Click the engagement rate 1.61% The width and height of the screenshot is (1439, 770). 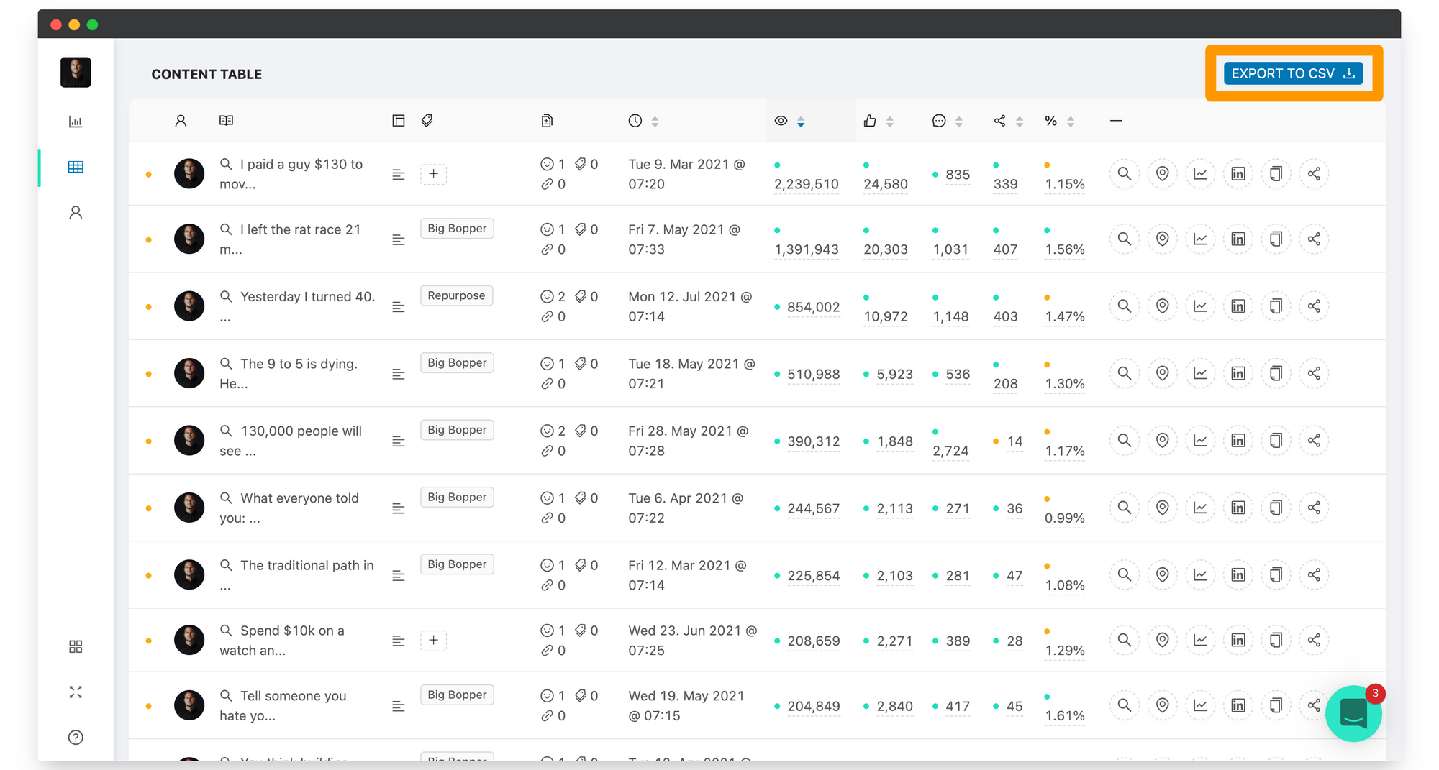1065,716
